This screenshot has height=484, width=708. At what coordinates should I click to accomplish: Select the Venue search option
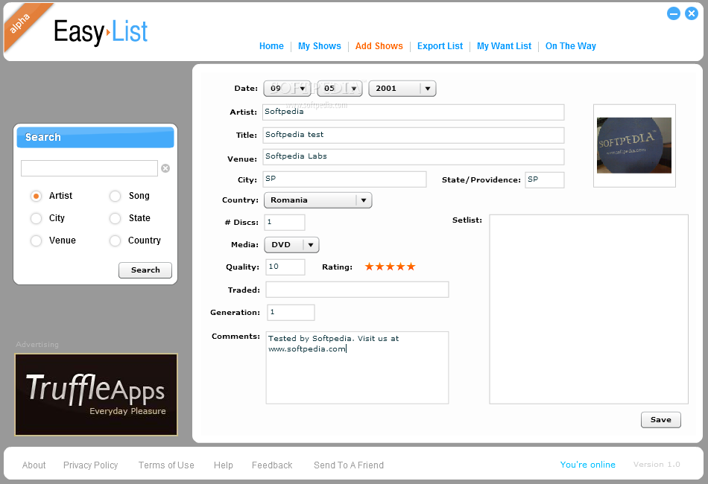(x=36, y=241)
